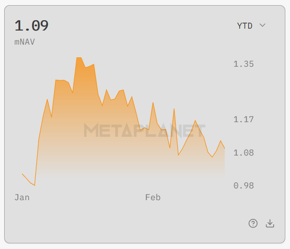Viewport: 290px width, 249px height.
Task: Click the first data point in January
Action: [22, 174]
